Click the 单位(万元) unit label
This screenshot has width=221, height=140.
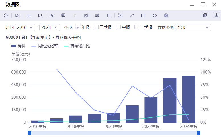[x=21, y=54]
